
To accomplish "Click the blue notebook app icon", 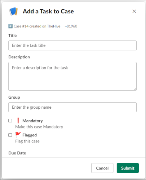I will pos(13,12).
